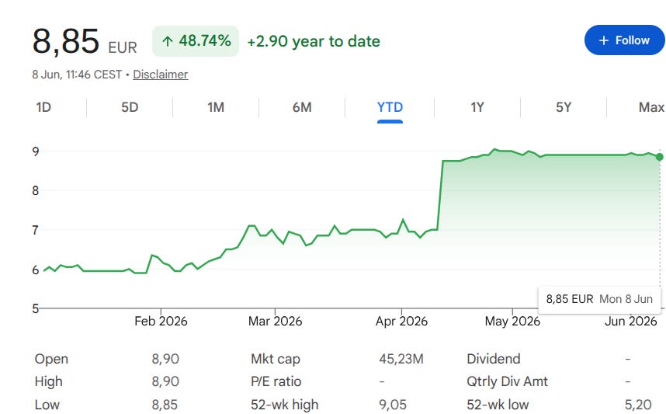Click the High label
The width and height of the screenshot is (666, 414).
pyautogui.click(x=48, y=381)
